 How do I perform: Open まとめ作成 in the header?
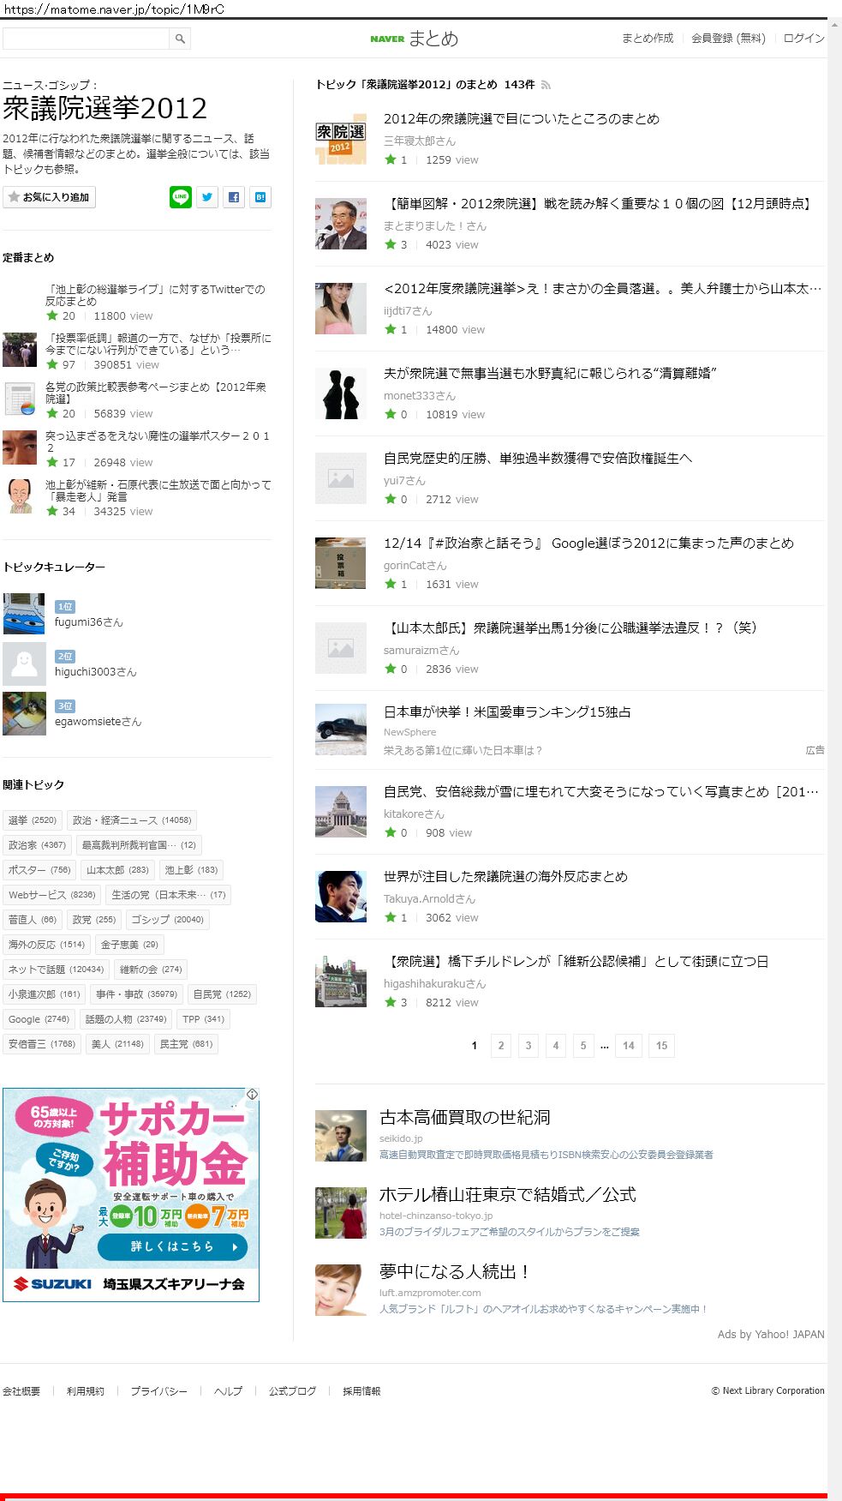tap(648, 39)
